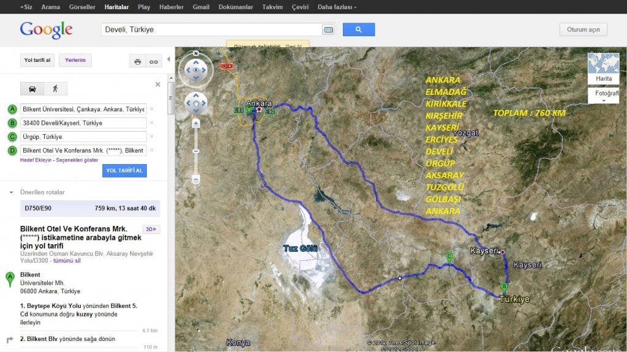Click the print directions icon
This screenshot has height=352, width=627.
(137, 61)
